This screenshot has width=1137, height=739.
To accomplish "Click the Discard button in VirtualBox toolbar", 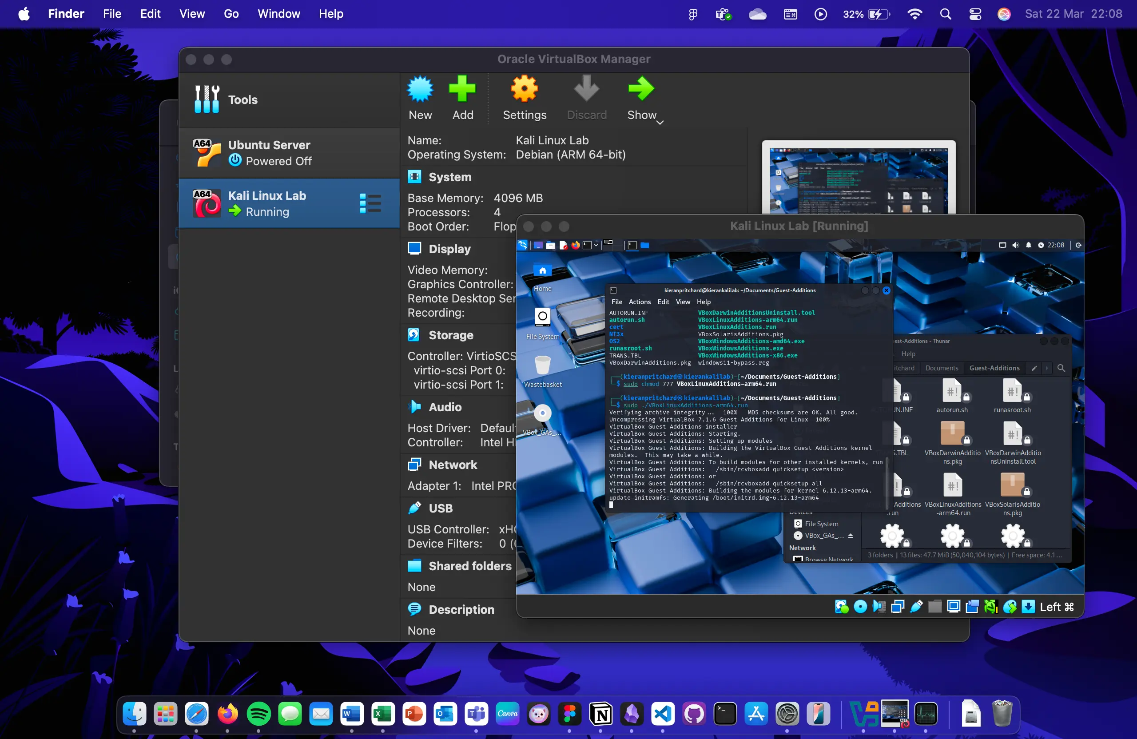I will point(587,98).
